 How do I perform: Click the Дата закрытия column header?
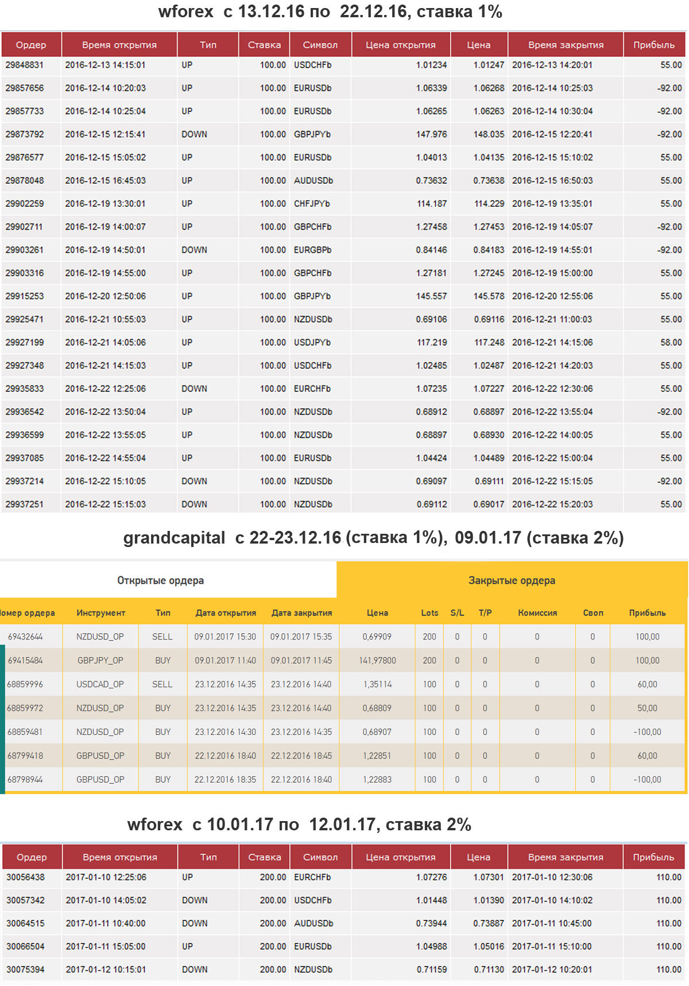[x=301, y=613]
